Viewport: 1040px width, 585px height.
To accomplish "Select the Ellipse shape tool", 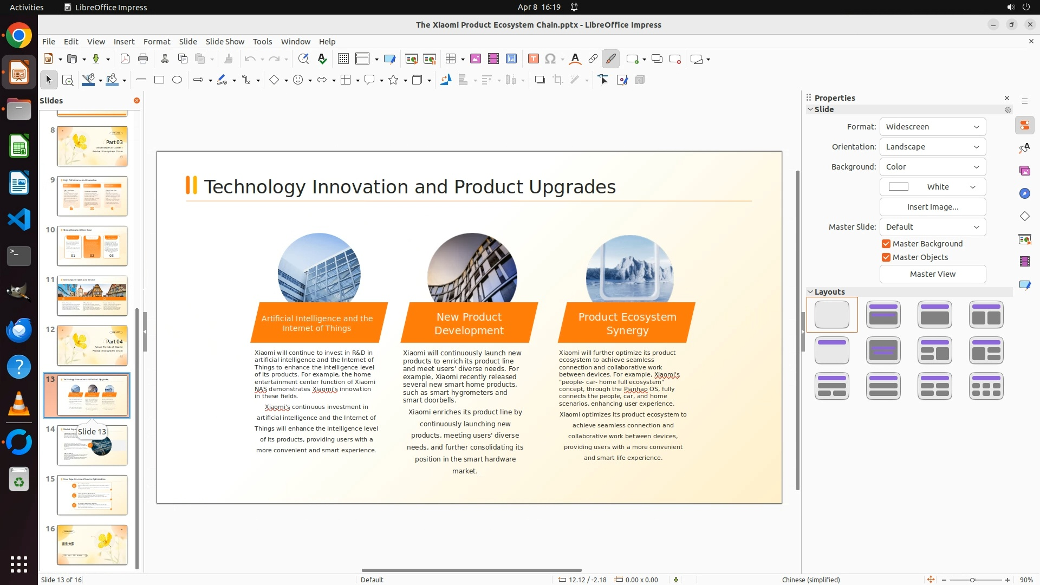I will (177, 80).
